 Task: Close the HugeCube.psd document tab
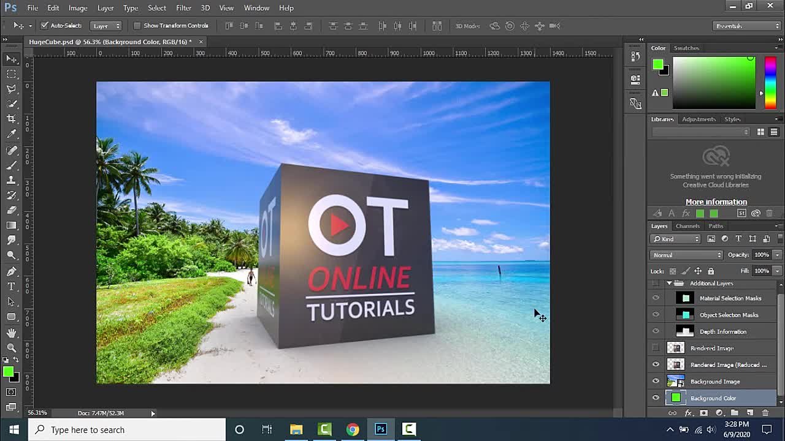click(201, 42)
